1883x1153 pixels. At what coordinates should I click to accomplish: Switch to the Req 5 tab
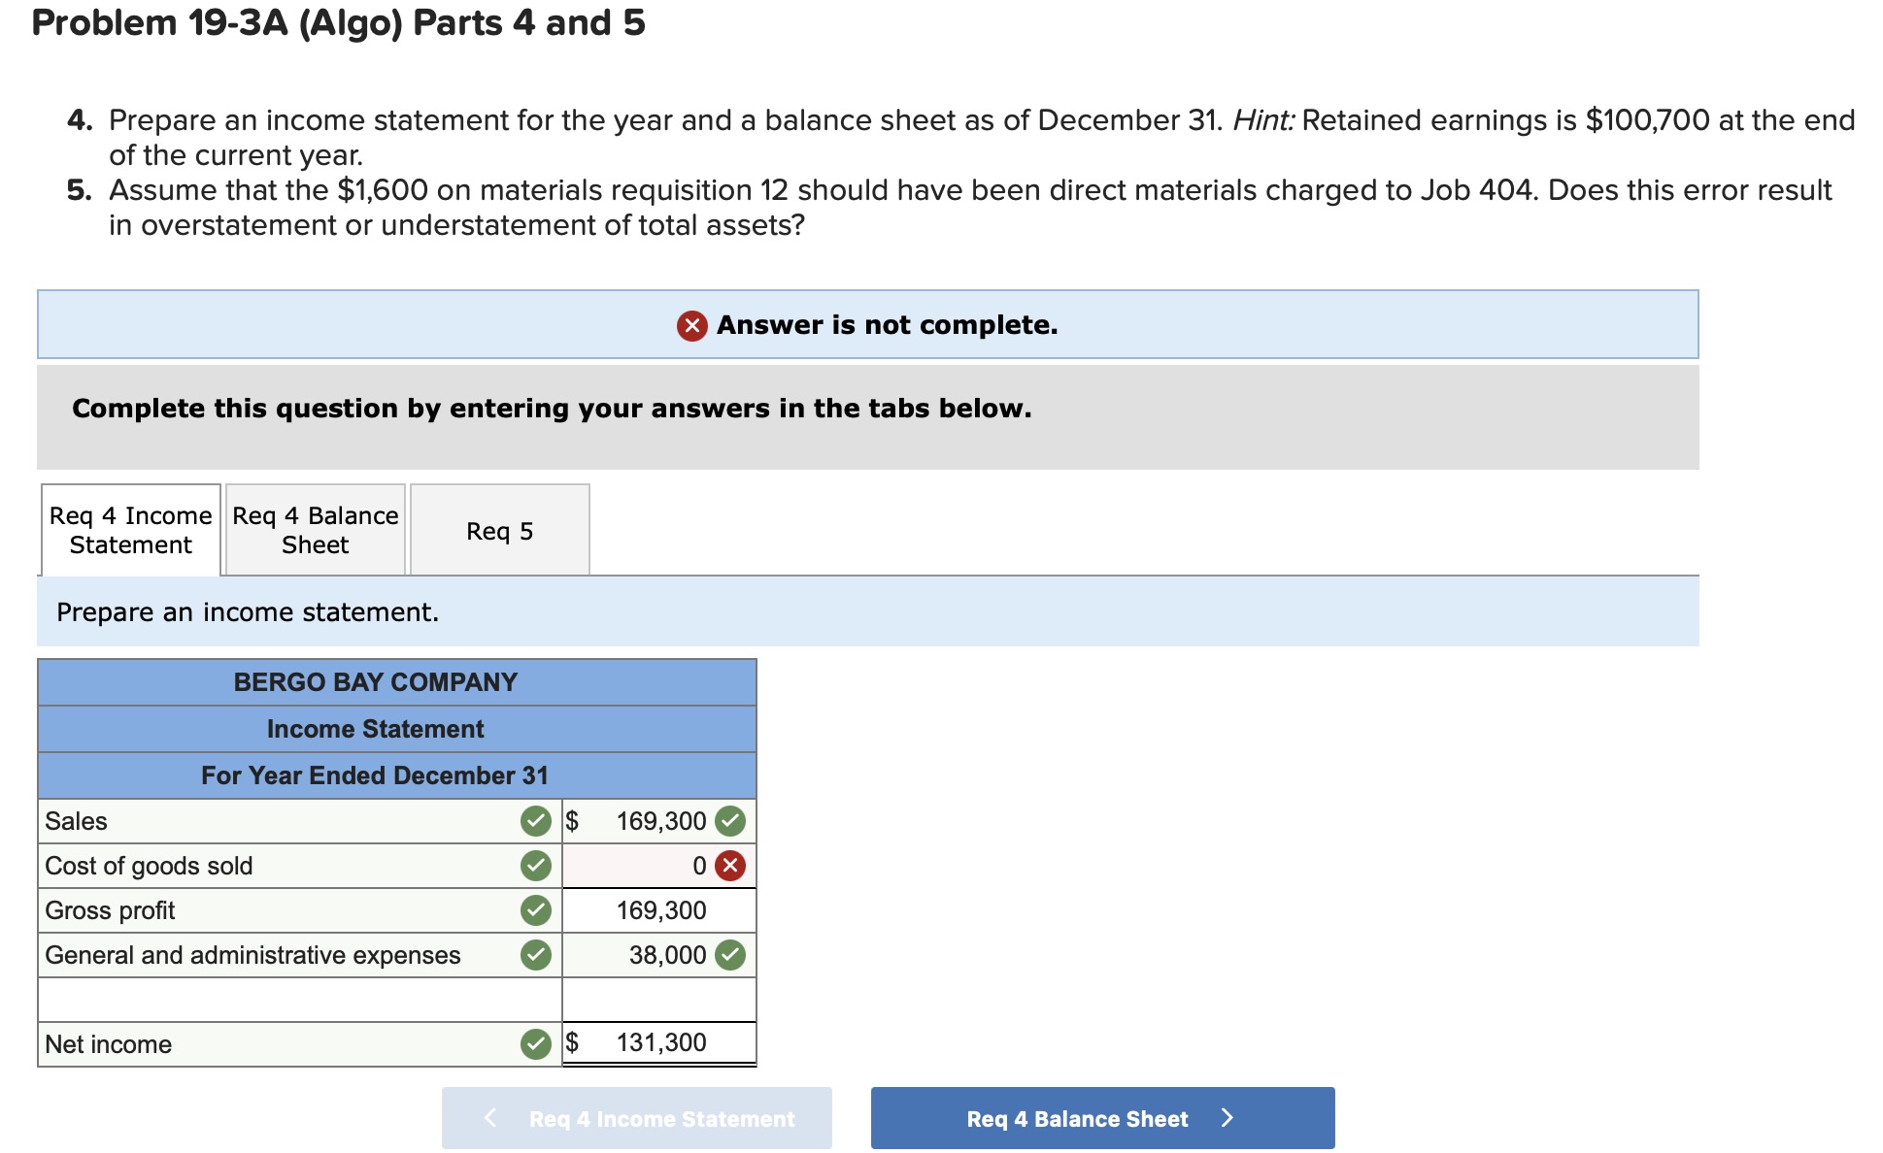[x=500, y=530]
